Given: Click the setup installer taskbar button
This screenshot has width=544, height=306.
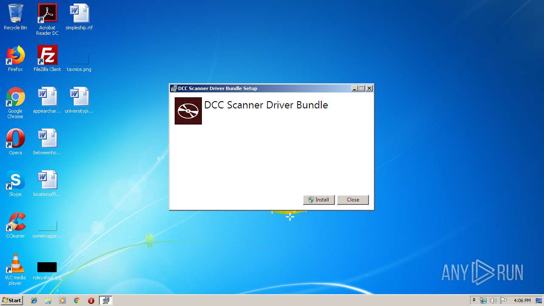Looking at the screenshot, I should point(106,300).
